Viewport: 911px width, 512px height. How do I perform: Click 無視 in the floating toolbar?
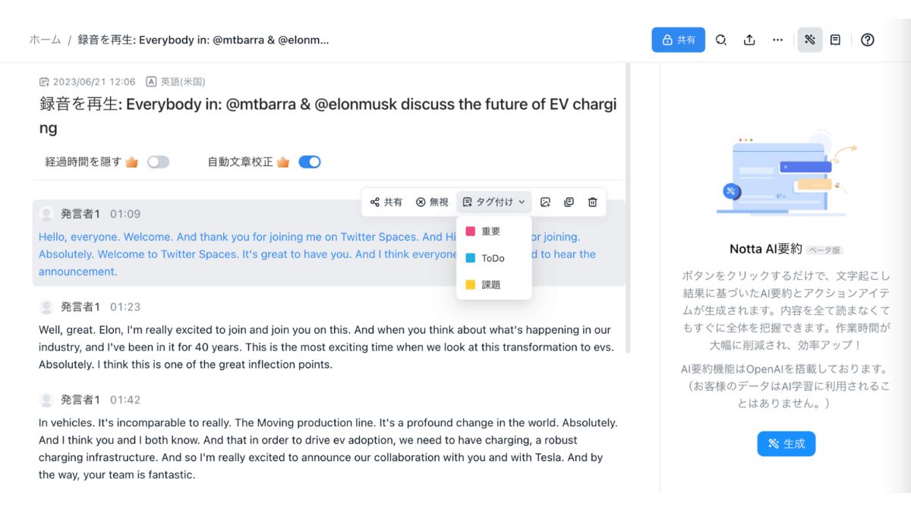point(432,202)
